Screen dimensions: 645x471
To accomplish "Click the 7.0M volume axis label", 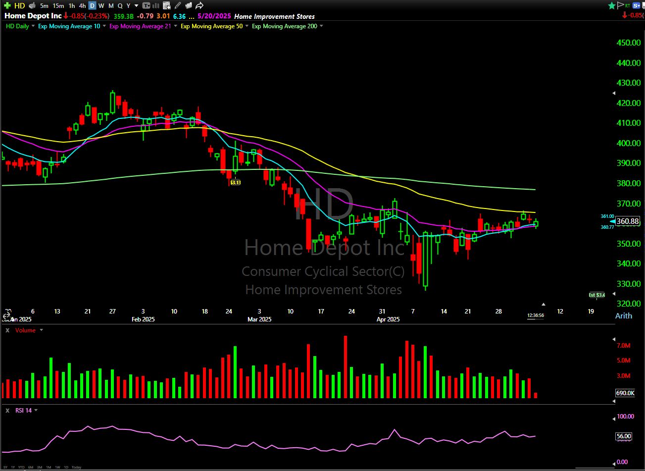I will [624, 346].
